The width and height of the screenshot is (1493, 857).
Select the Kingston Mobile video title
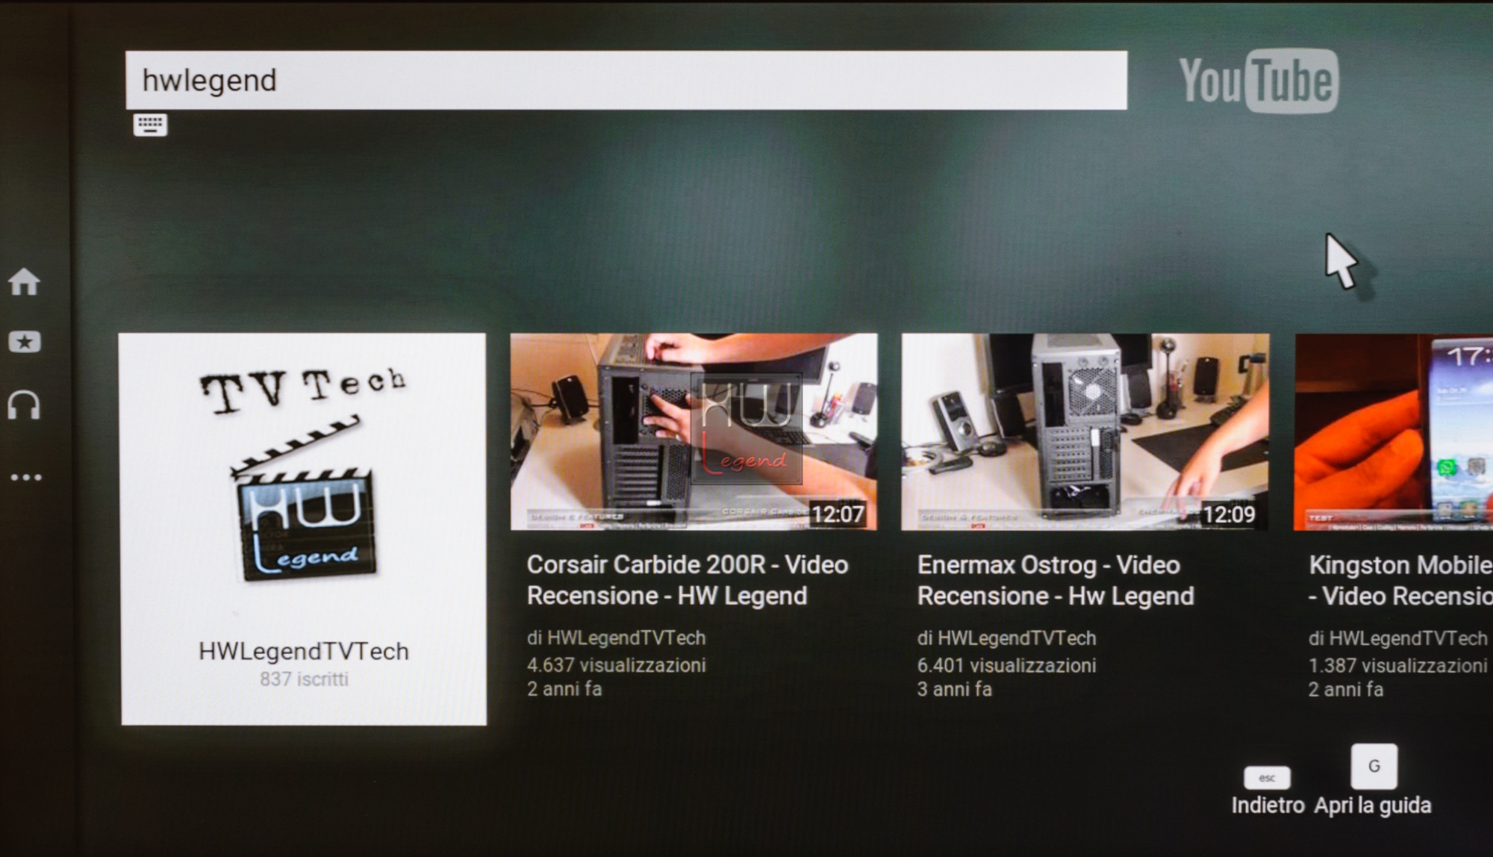[x=1400, y=580]
